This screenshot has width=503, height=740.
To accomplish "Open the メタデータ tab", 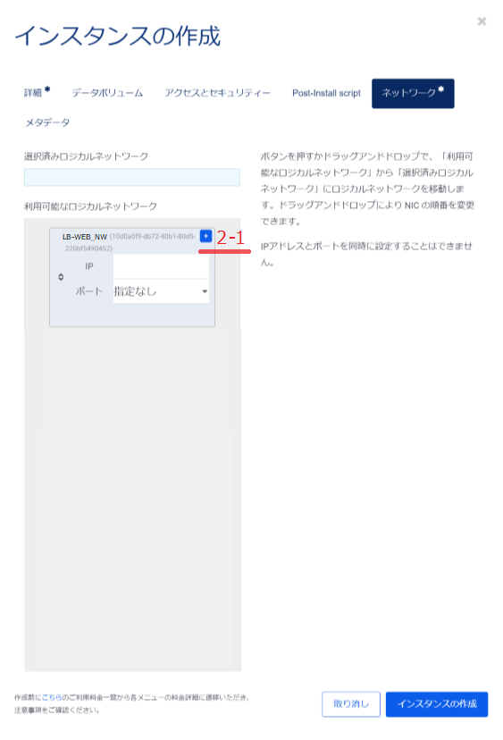I will coord(47,122).
